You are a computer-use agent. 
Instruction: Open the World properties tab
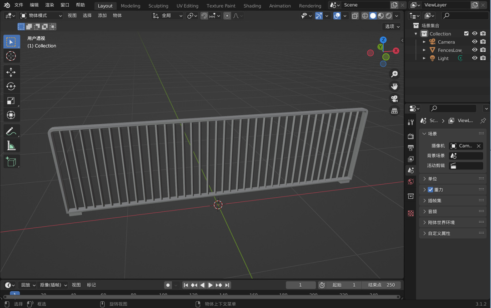point(411,181)
